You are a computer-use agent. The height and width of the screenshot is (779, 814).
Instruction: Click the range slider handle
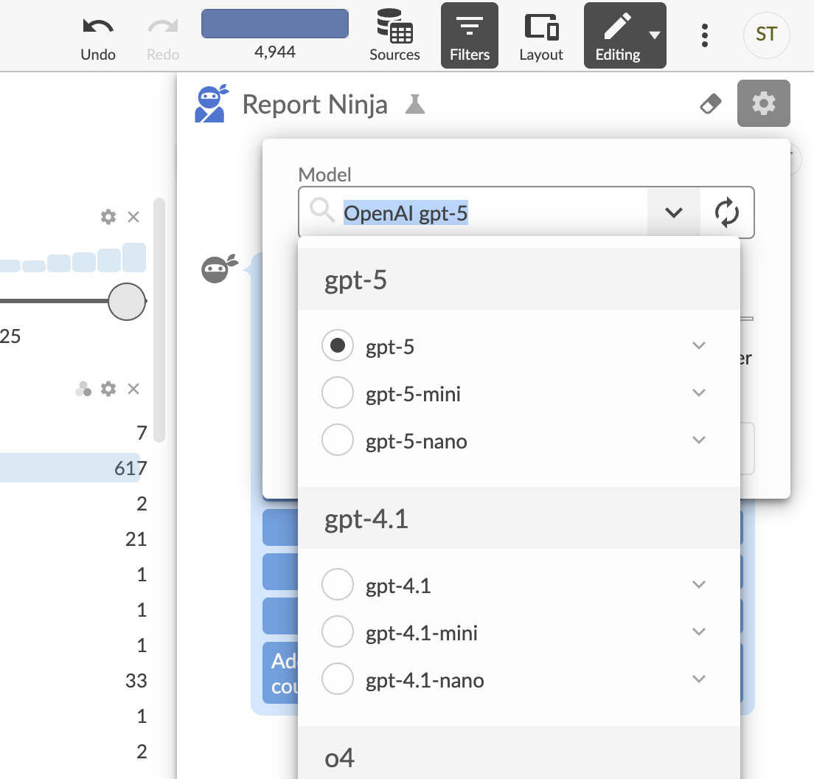click(127, 301)
